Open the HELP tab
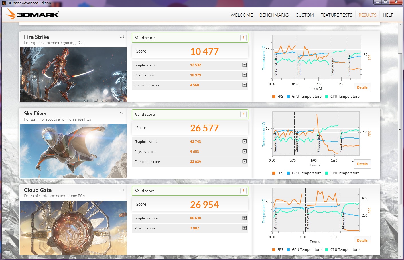This screenshot has height=260, width=404. pos(388,15)
